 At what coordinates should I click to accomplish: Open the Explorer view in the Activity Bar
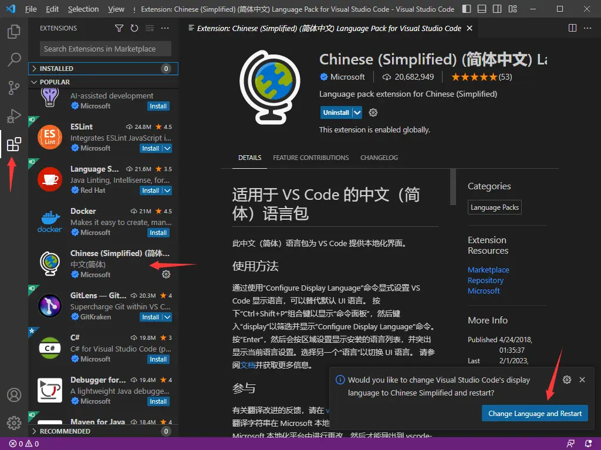pos(14,31)
